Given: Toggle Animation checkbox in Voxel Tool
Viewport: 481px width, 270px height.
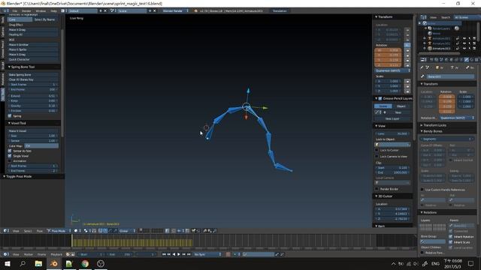Looking at the screenshot, I should point(10,160).
